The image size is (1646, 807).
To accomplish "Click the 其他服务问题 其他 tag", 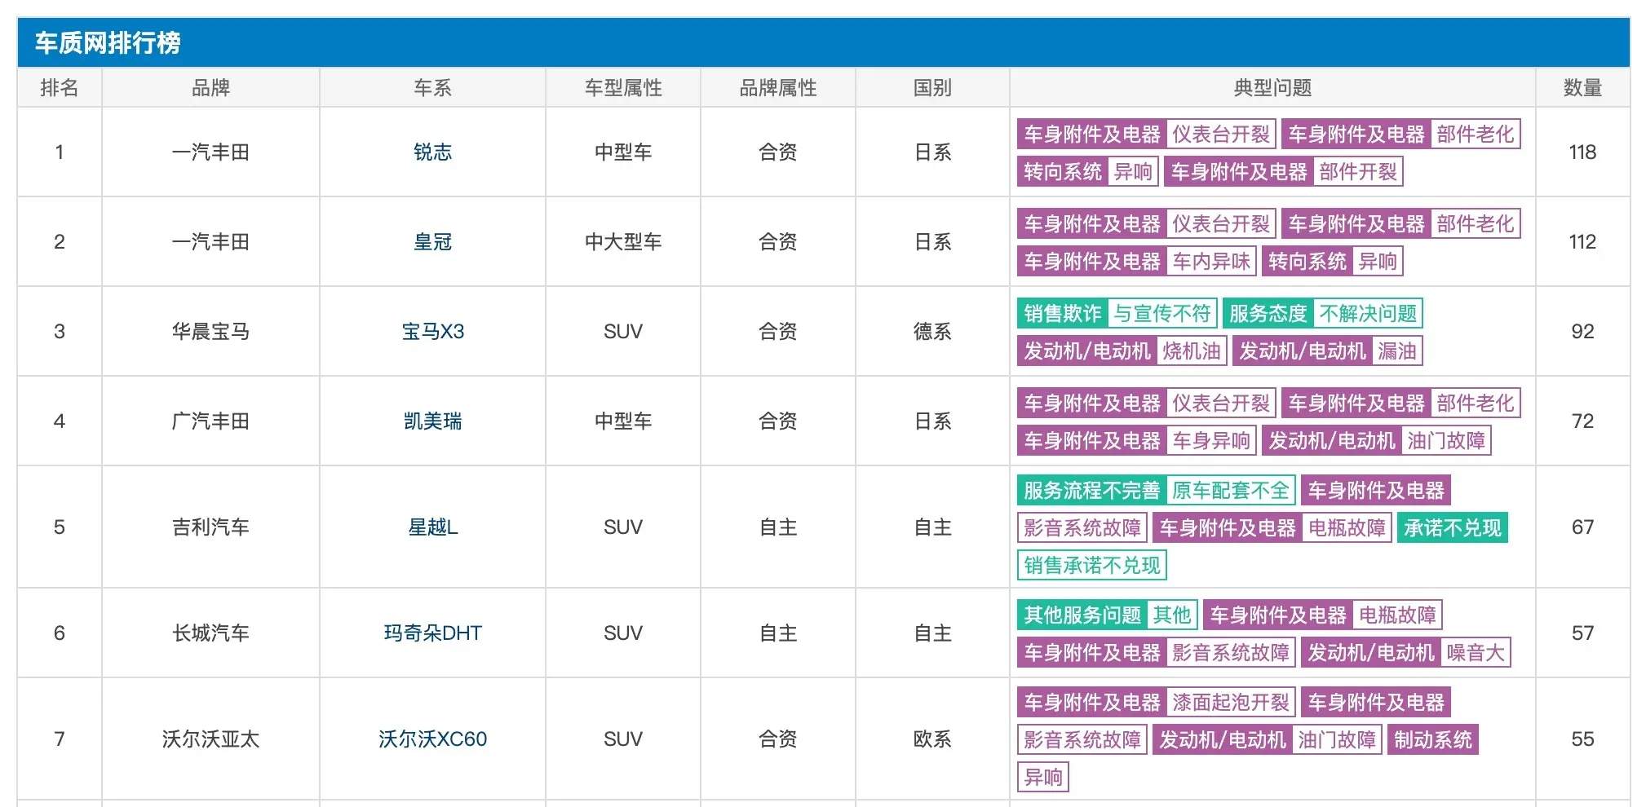I will pos(1107,615).
